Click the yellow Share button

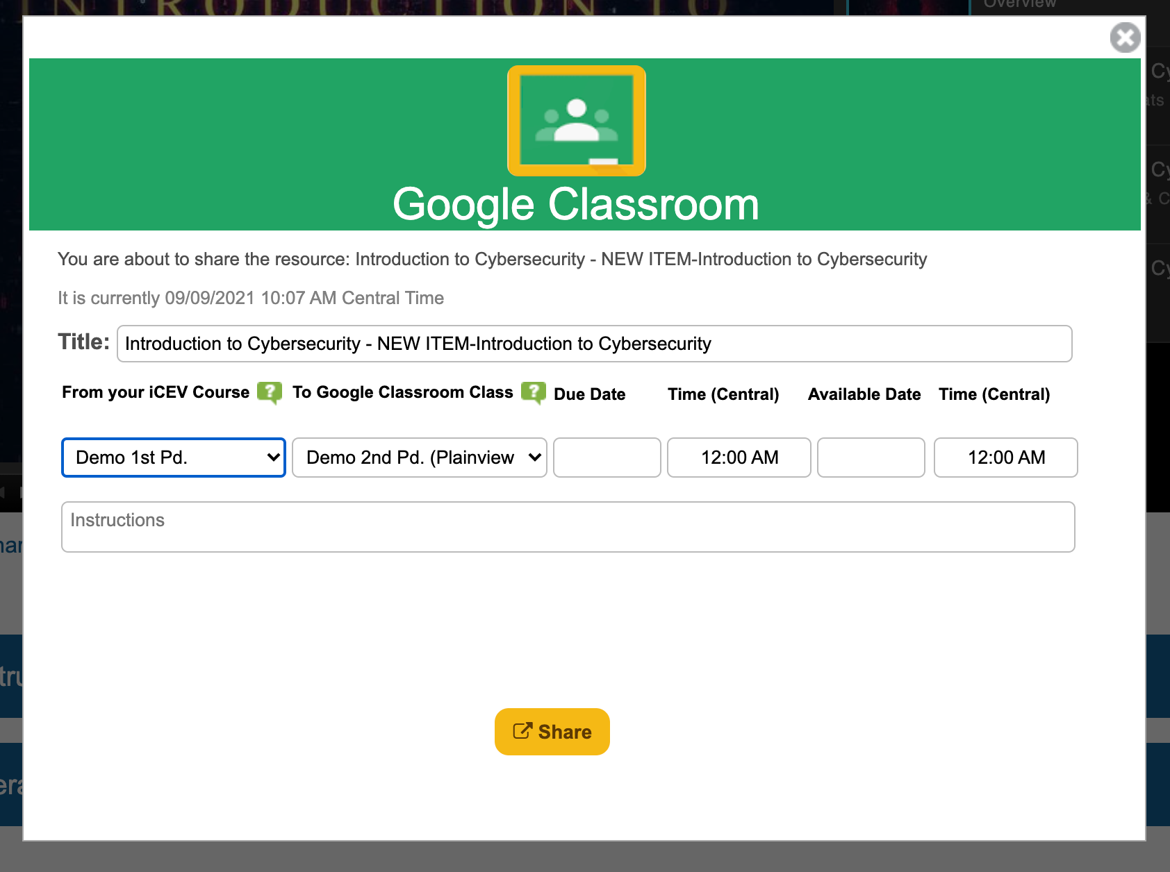click(552, 732)
